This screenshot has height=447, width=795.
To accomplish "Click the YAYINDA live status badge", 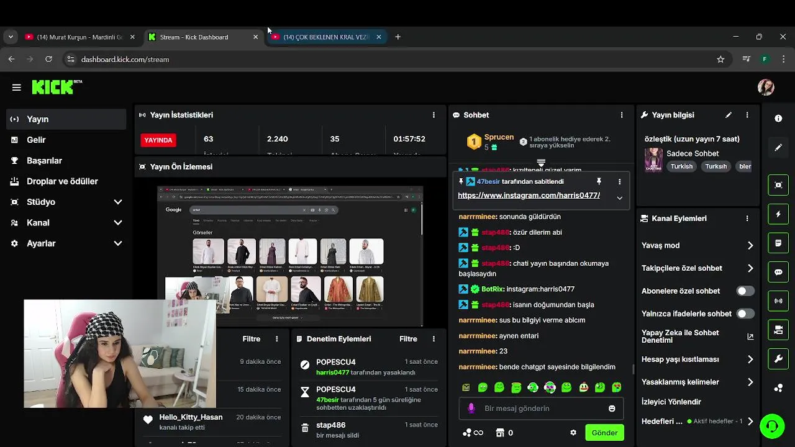I will tap(158, 140).
